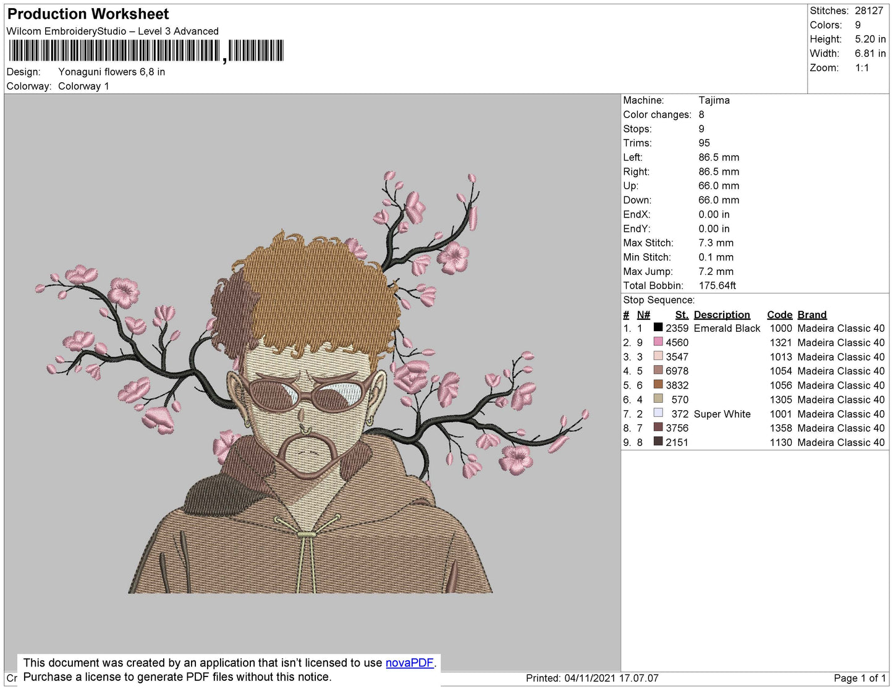Select the Emerald Black color swatch
This screenshot has height=690, width=893.
point(658,327)
